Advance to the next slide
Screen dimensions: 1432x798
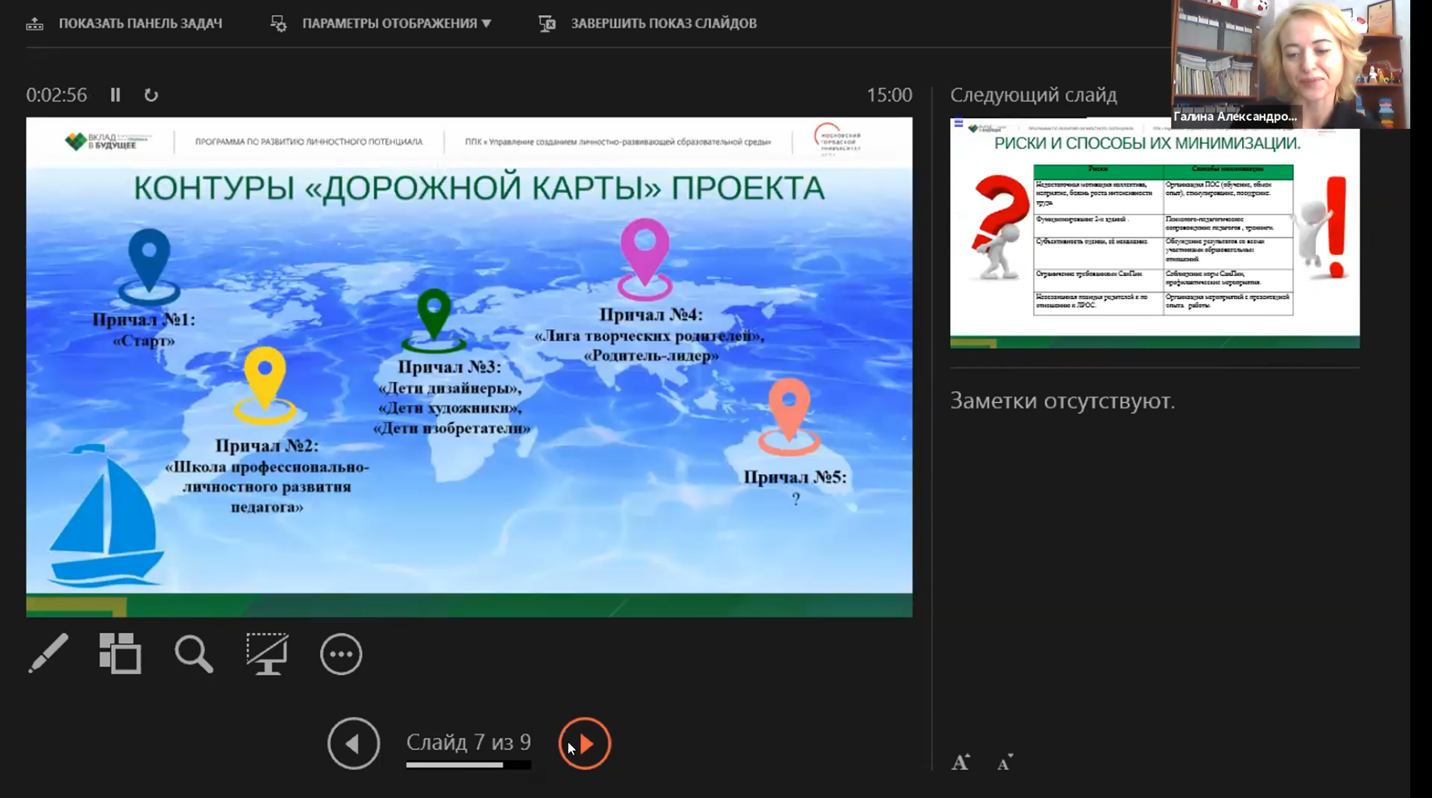pyautogui.click(x=585, y=743)
